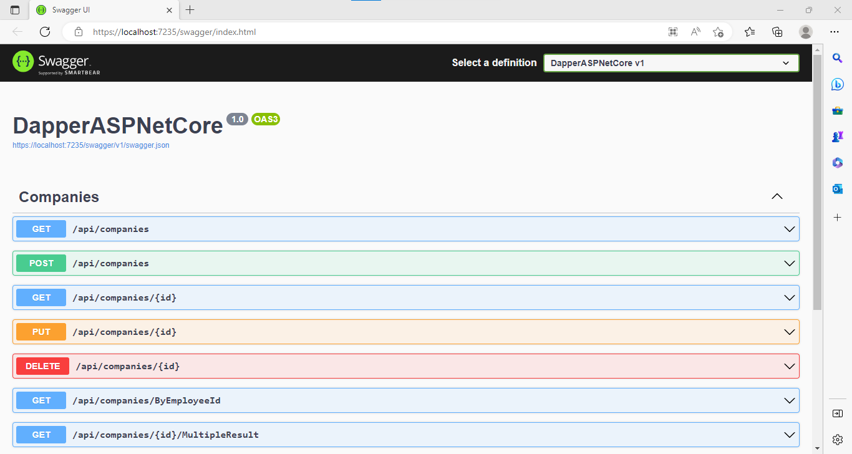Add this page to favorites
The height and width of the screenshot is (454, 852).
(718, 32)
